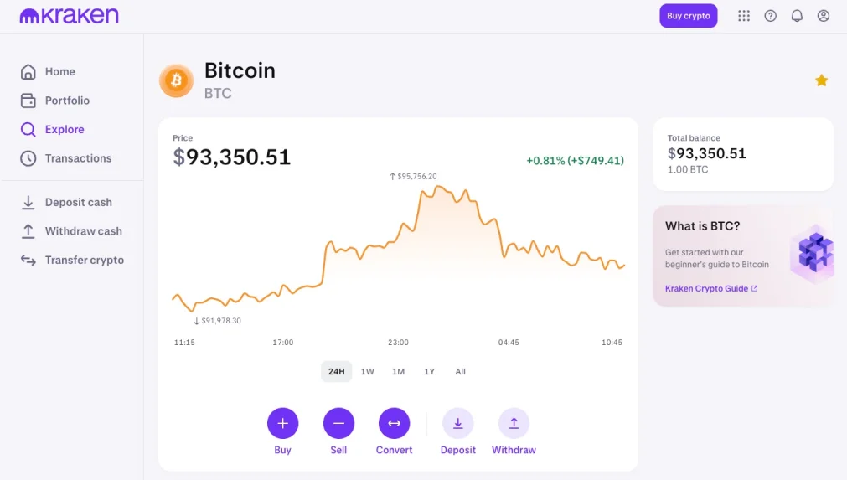This screenshot has width=847, height=480.
Task: Click the Kraken logo
Action: (70, 16)
